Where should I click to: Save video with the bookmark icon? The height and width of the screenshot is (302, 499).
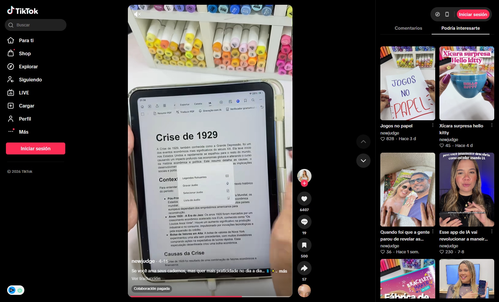pyautogui.click(x=304, y=245)
